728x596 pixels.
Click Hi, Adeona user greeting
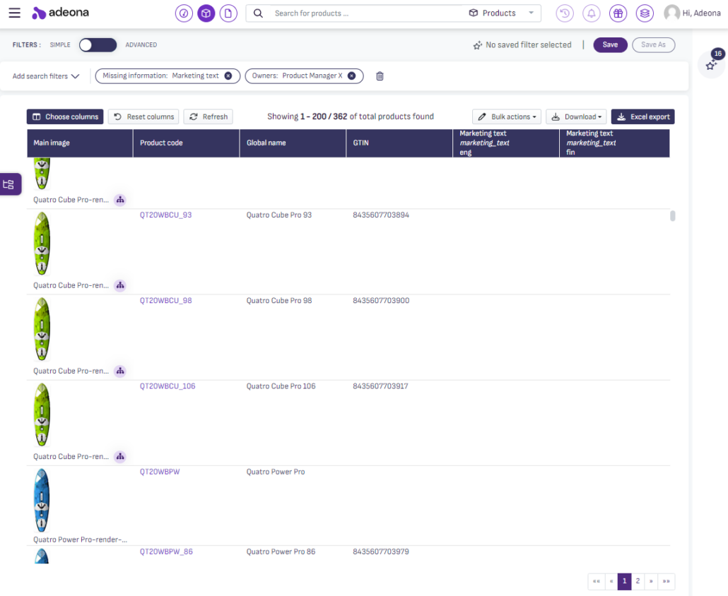coord(702,13)
